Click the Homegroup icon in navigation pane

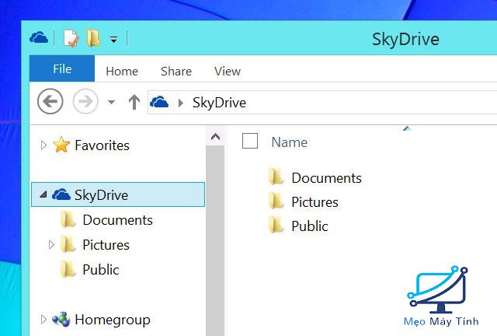61,319
